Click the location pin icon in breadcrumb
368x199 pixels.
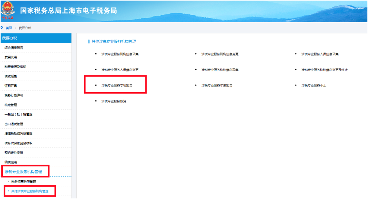pos(2,28)
